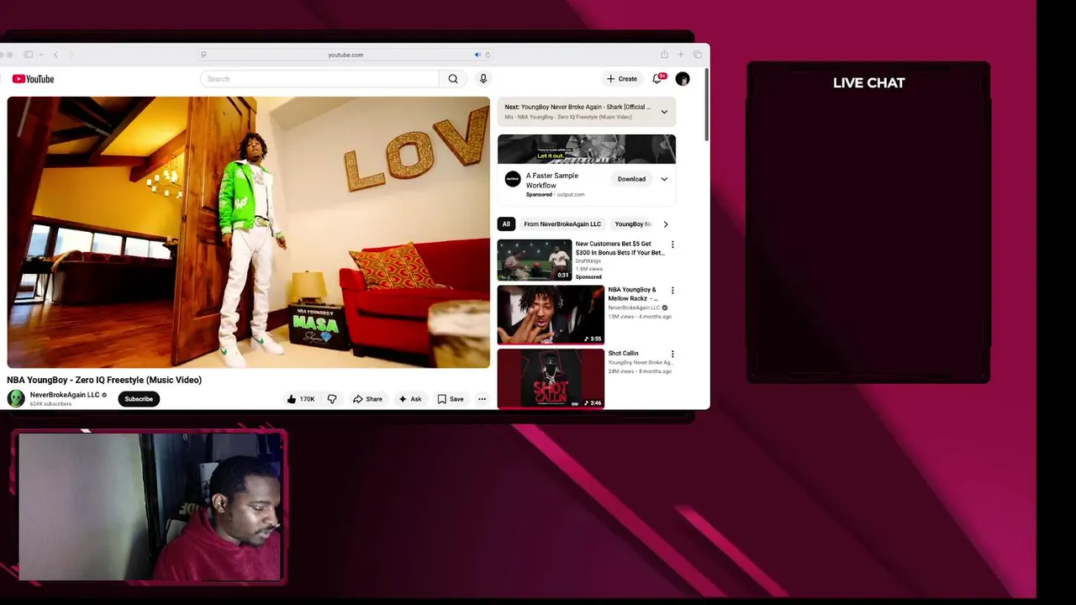Open options for NBA YoungBoy & Mellow Rackz

(672, 291)
